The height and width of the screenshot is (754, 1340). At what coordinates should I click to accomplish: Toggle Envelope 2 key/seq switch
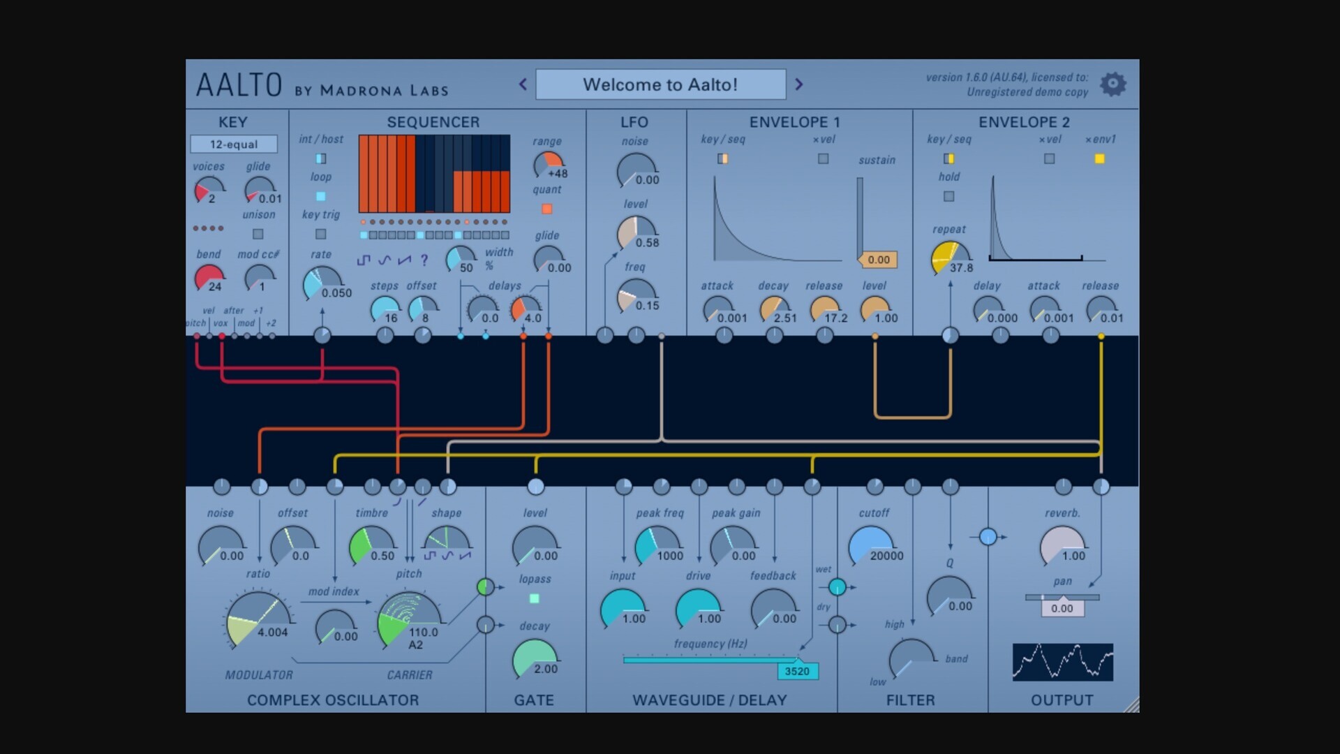pyautogui.click(x=949, y=158)
